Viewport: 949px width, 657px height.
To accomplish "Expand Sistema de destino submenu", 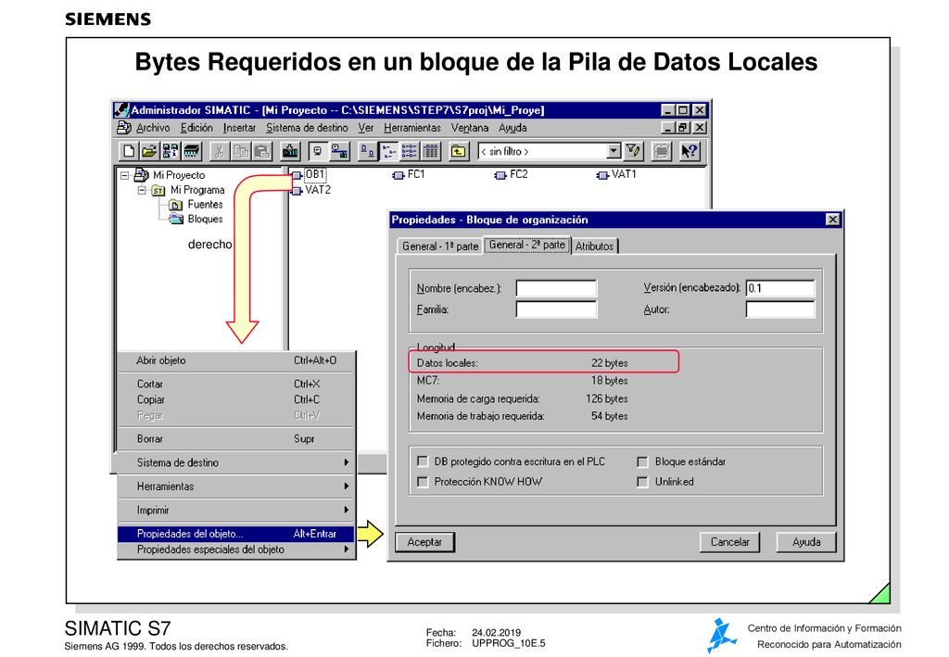I will coord(236,462).
